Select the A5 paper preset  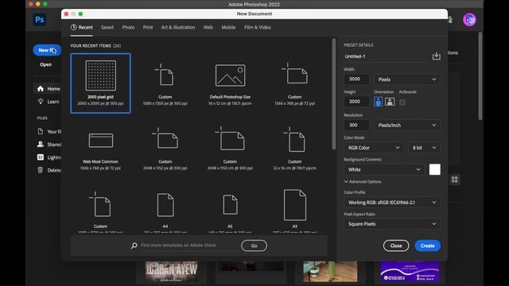coord(230,209)
